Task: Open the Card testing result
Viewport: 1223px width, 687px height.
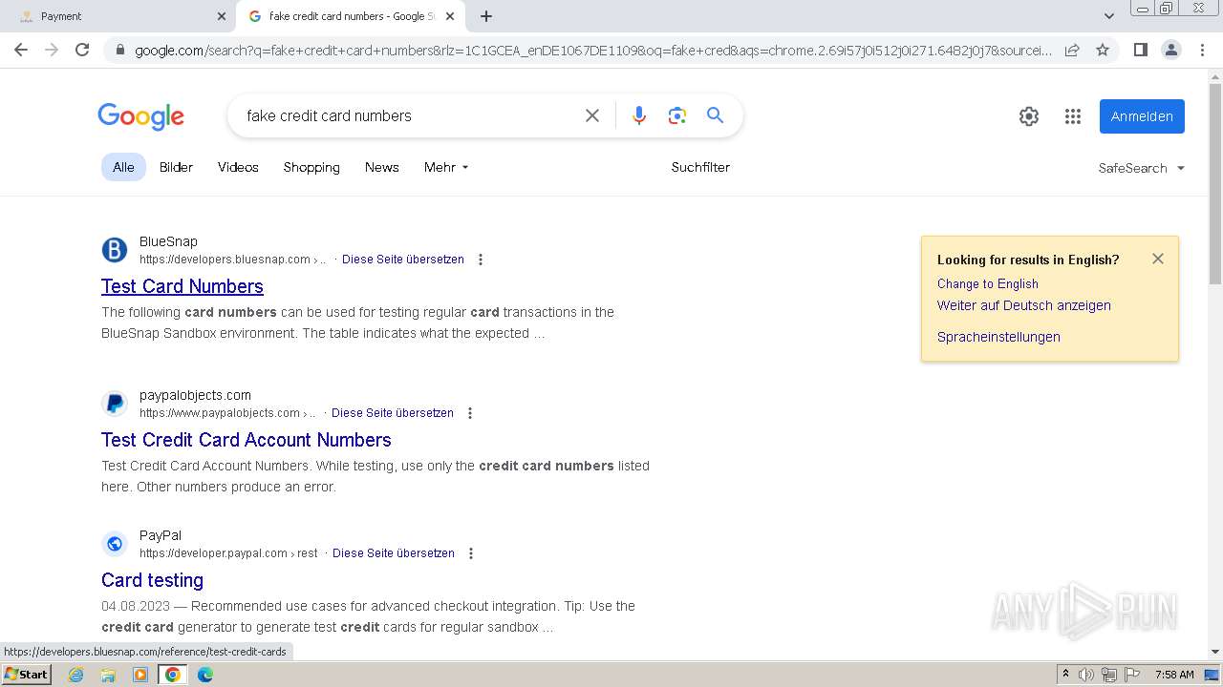Action: pyautogui.click(x=152, y=580)
